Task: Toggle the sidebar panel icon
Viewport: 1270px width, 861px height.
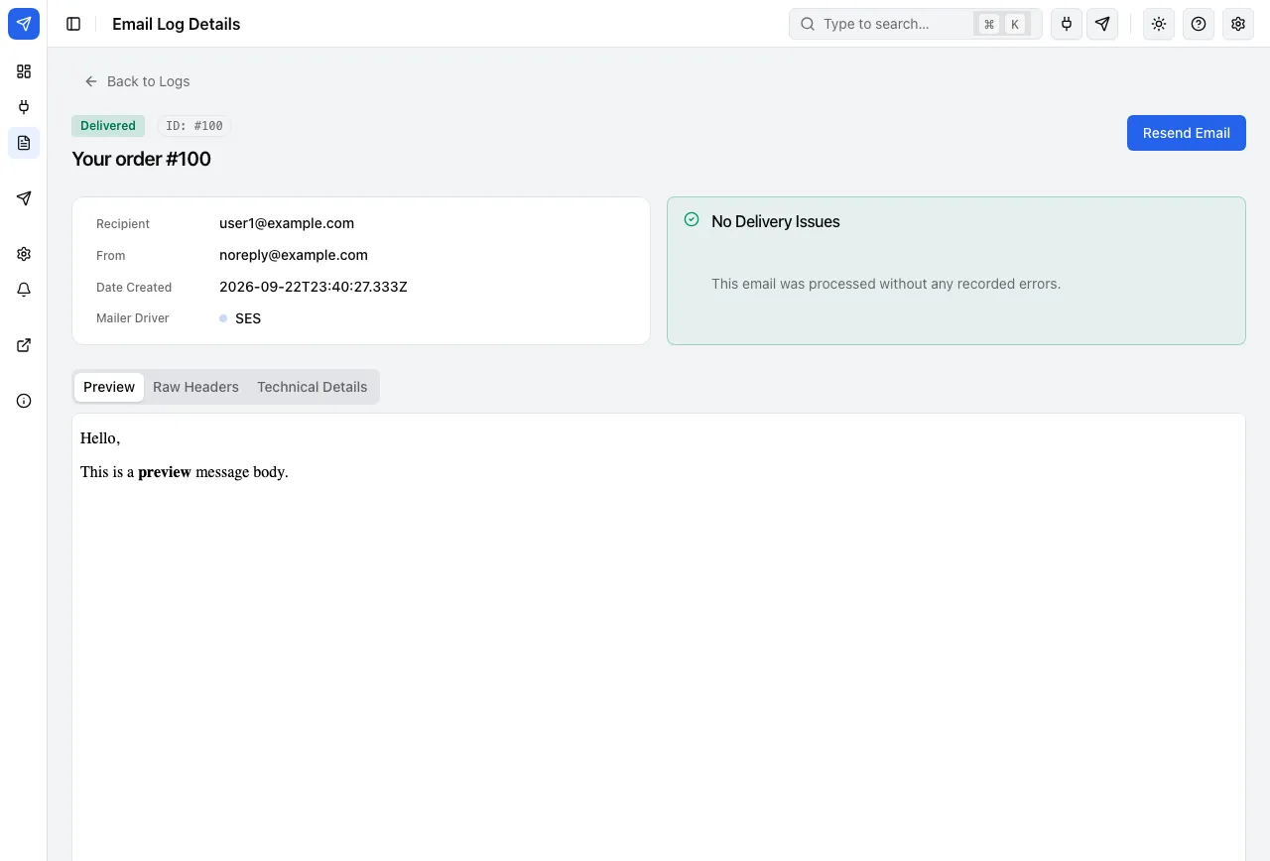Action: coord(73,24)
